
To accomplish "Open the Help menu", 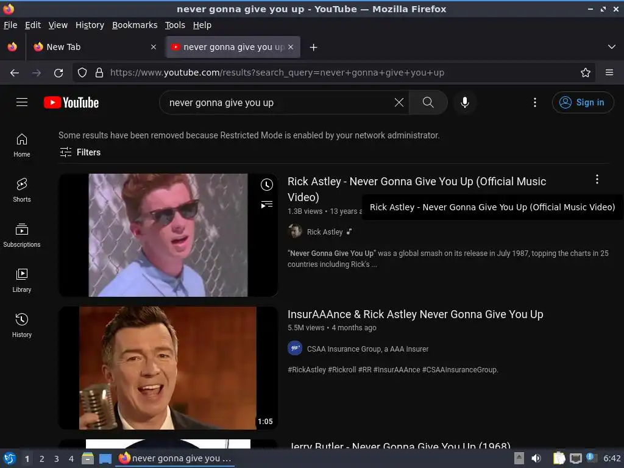I will coord(202,25).
